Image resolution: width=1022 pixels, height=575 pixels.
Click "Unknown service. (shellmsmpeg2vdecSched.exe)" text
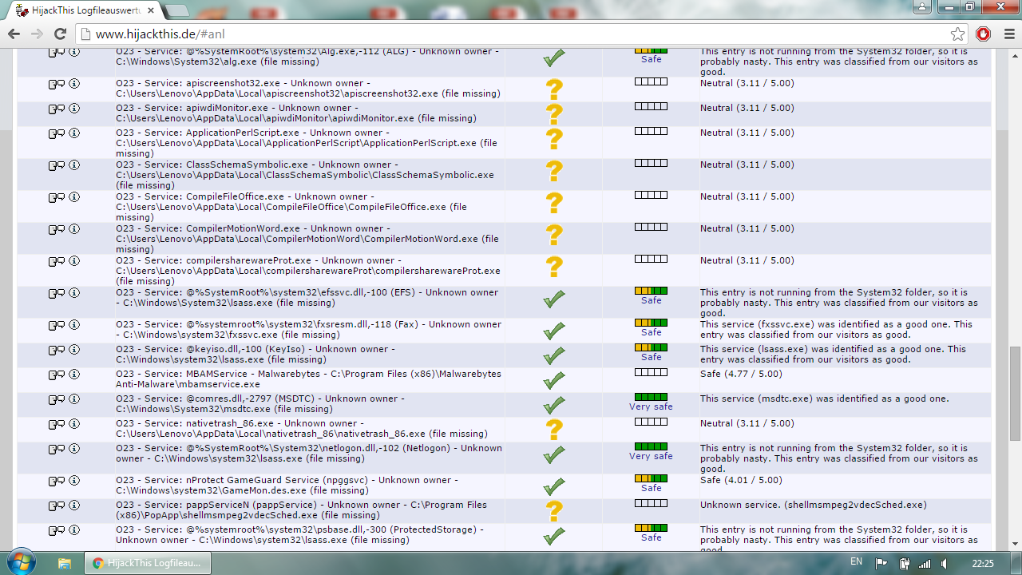(x=814, y=505)
